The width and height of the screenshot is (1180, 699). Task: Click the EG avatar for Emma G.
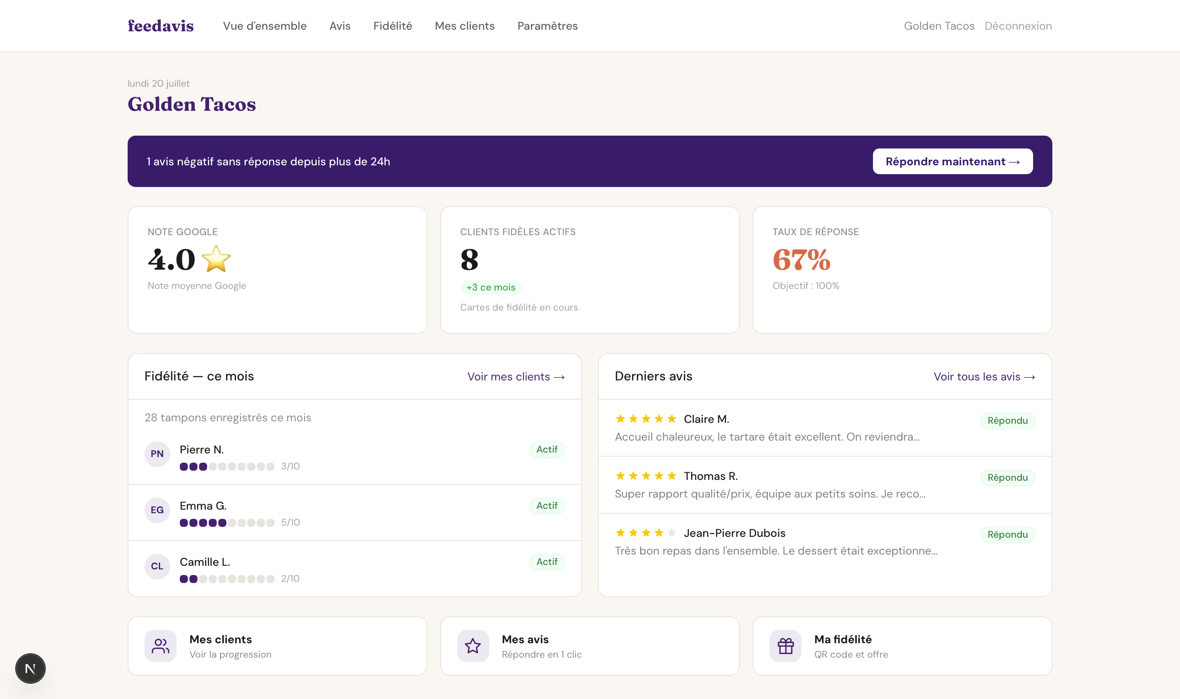tap(157, 510)
